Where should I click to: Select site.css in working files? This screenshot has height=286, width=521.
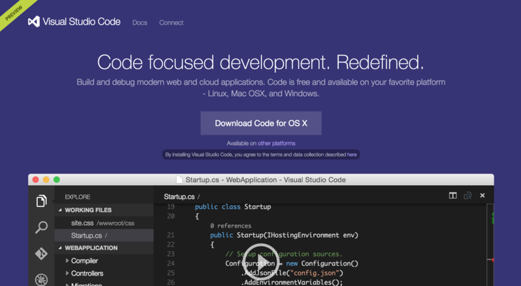click(x=104, y=223)
